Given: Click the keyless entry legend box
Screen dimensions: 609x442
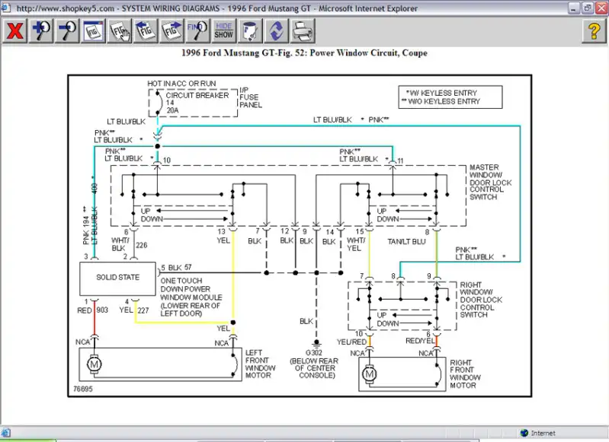Looking at the screenshot, I should [x=450, y=97].
